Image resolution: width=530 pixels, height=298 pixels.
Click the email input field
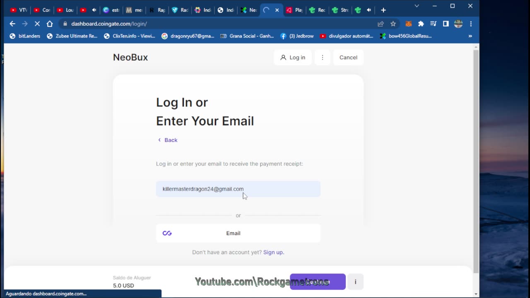pos(238,189)
